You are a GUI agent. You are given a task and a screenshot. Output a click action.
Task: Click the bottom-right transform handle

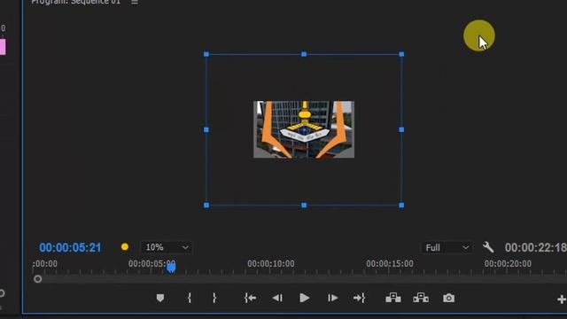pyautogui.click(x=401, y=205)
